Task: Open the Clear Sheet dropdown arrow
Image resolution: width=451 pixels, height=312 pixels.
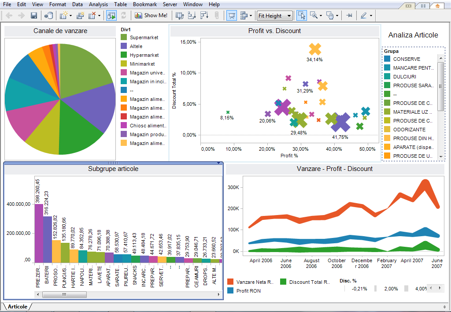Action: click(x=99, y=16)
